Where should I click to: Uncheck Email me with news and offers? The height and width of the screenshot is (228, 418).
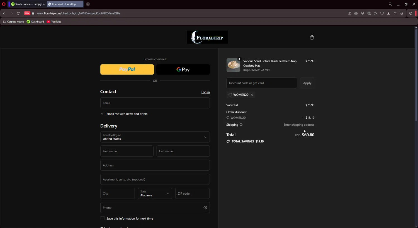103,114
